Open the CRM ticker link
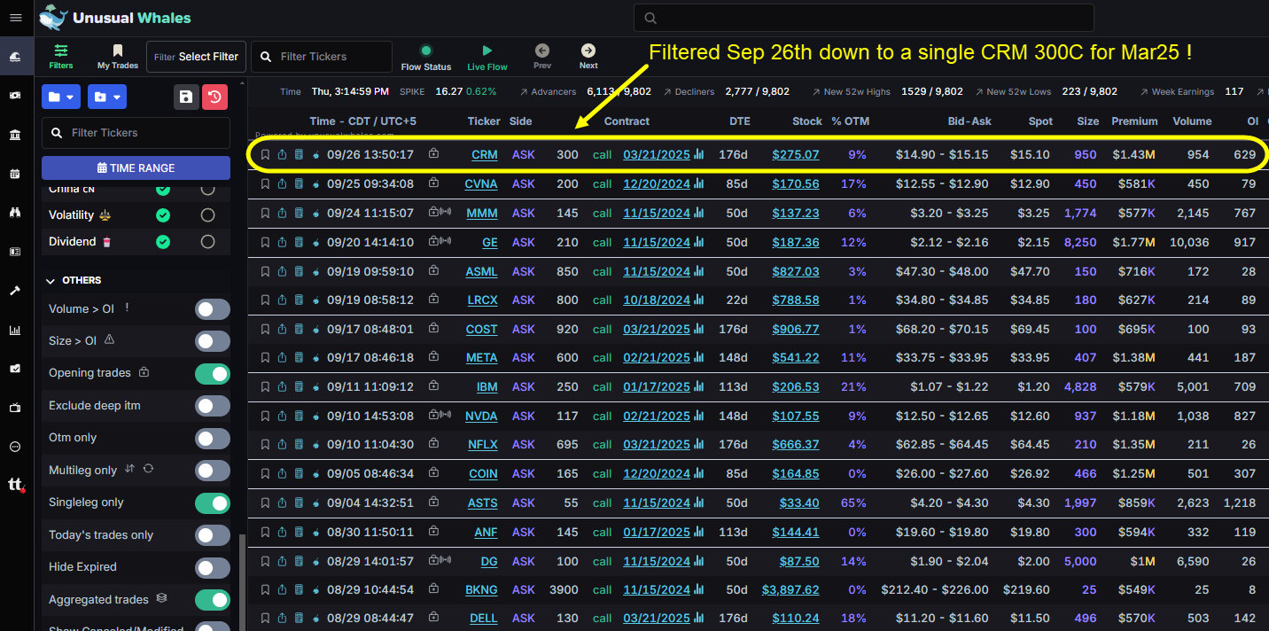The height and width of the screenshot is (631, 1269). pyautogui.click(x=485, y=154)
